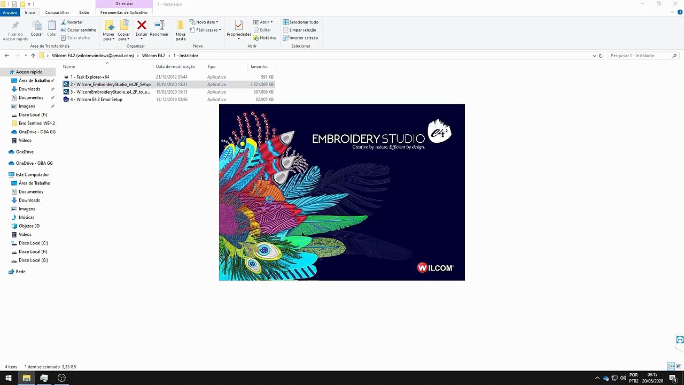Open Objetos 3D in the navigation pane
684x385 pixels.
click(29, 226)
